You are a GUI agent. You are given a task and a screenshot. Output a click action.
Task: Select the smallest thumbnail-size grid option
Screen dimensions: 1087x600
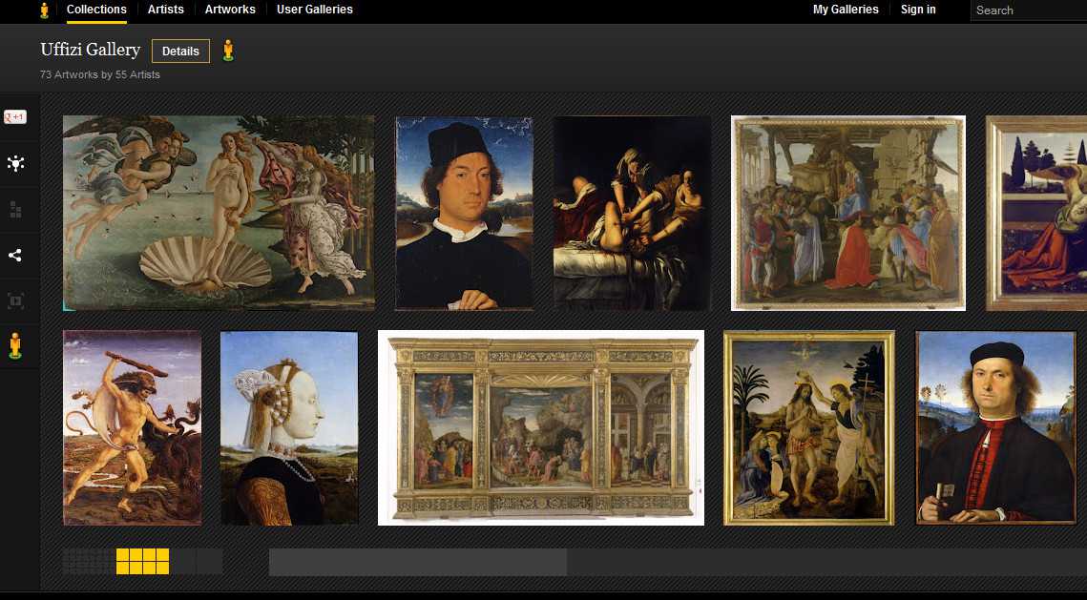click(89, 561)
